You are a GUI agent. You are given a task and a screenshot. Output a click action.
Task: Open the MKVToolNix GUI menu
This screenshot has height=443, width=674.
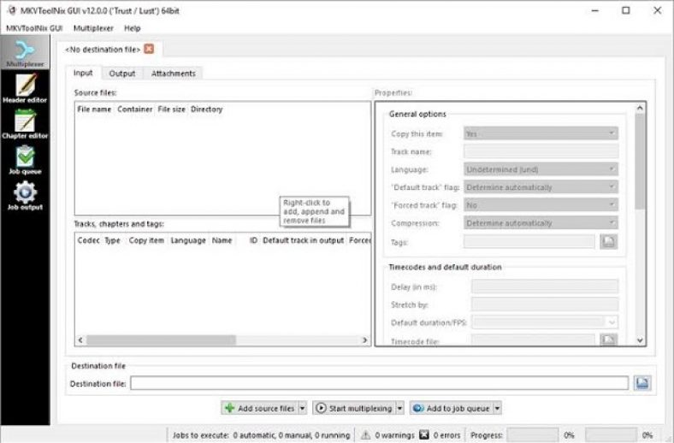34,28
